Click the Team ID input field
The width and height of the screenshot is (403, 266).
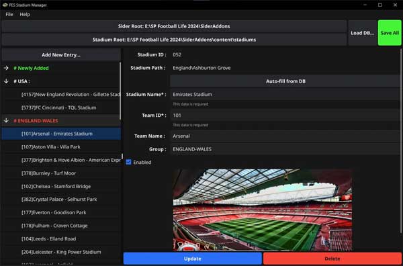285,115
